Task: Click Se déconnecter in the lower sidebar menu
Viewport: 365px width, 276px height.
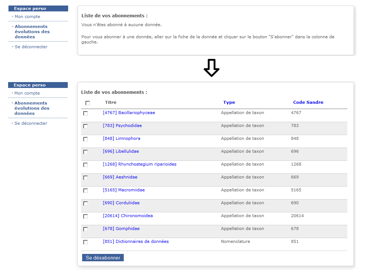Action: pyautogui.click(x=31, y=123)
